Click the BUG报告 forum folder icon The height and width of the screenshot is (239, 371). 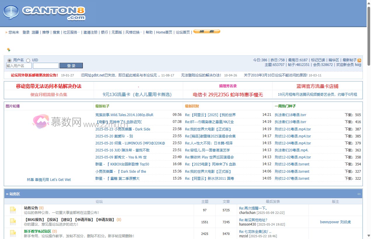[x=13, y=222]
